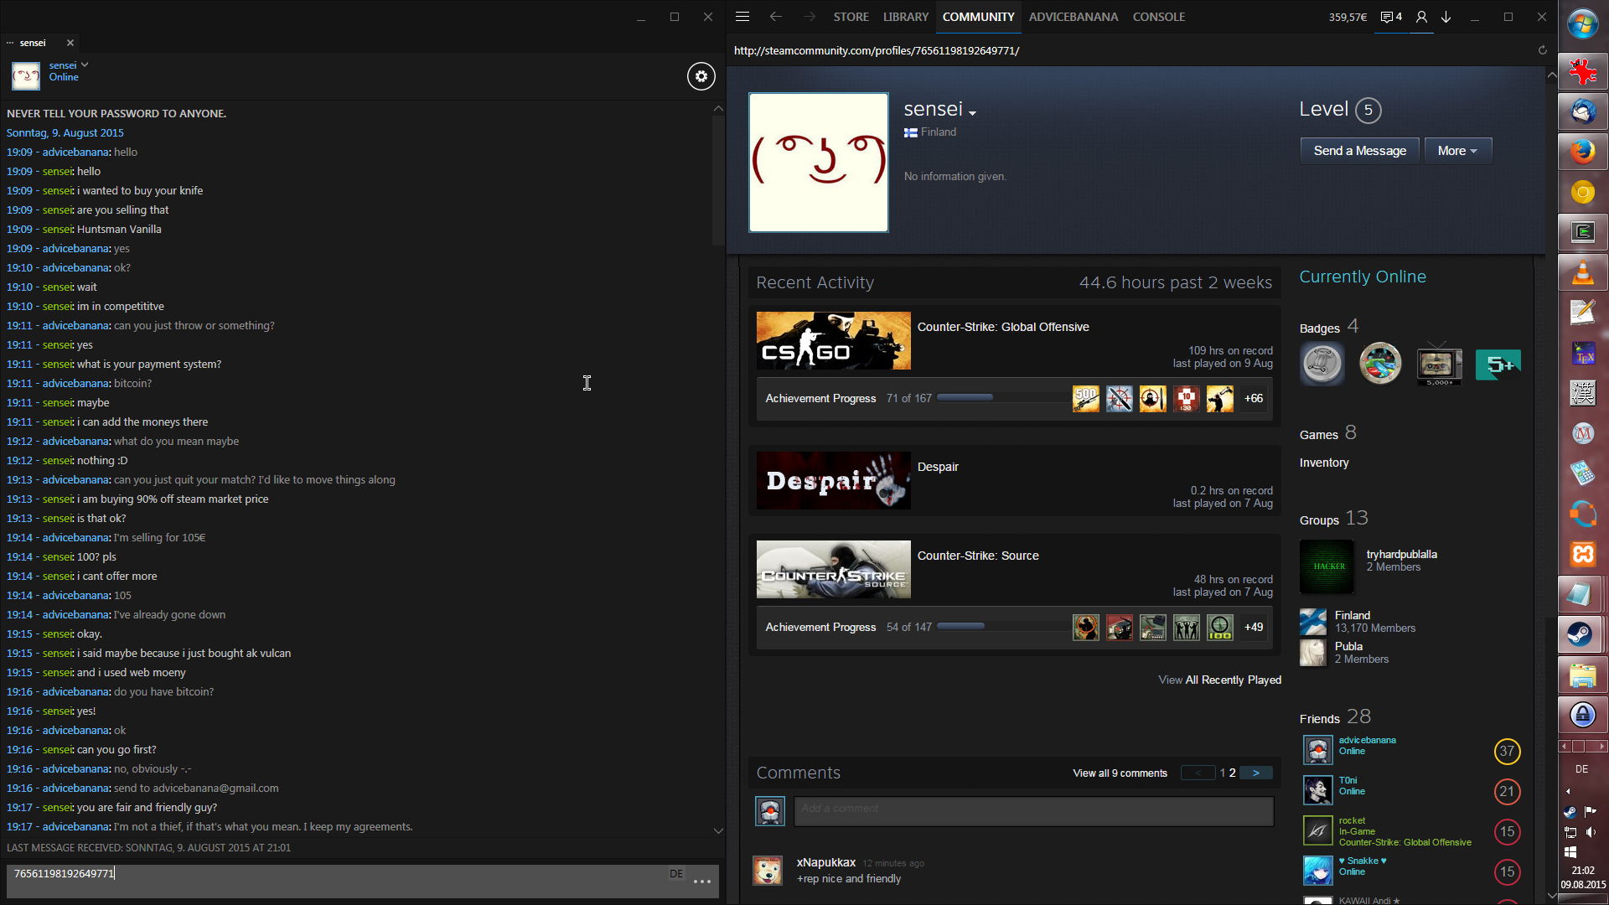Click the 5+ badge icon
This screenshot has width=1609, height=905.
[1498, 365]
